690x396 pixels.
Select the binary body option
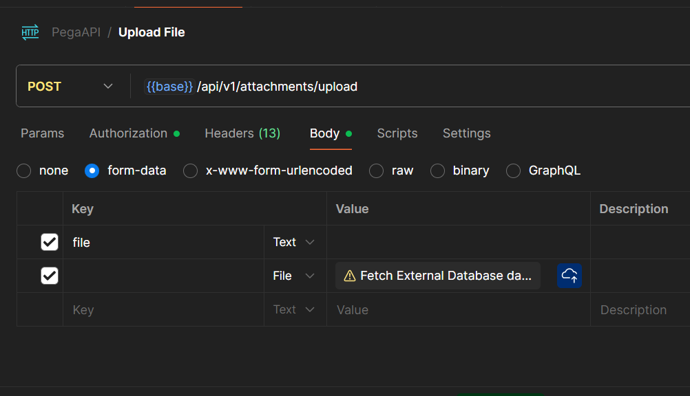coord(438,170)
